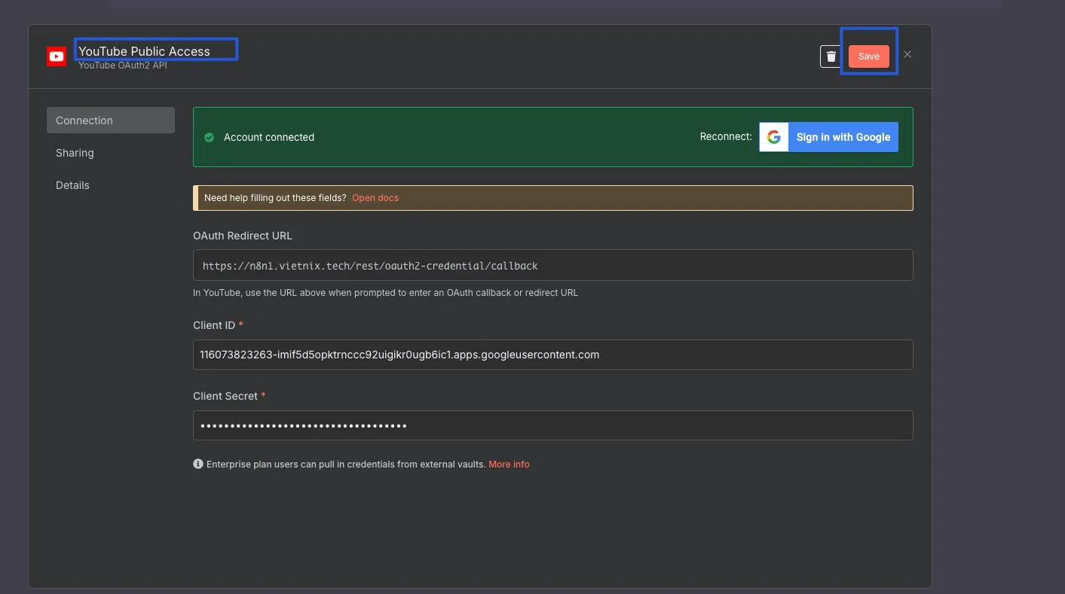Open docs link for help

(x=375, y=198)
